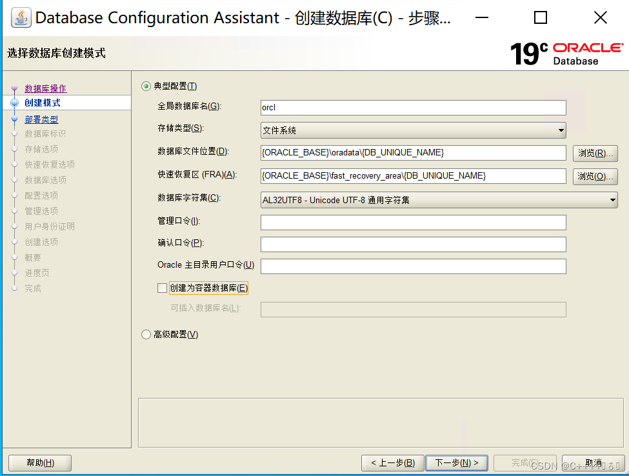
Task: Click the 完成 step in sidebar
Action: click(x=33, y=288)
